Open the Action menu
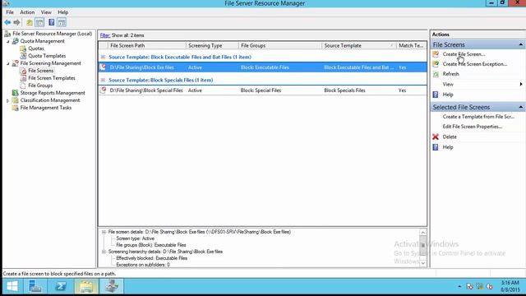 pos(27,12)
